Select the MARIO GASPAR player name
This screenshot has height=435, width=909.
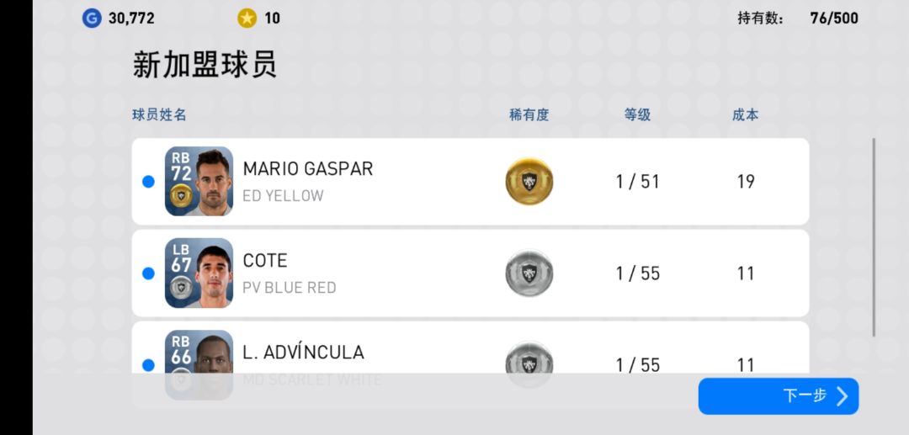point(308,168)
